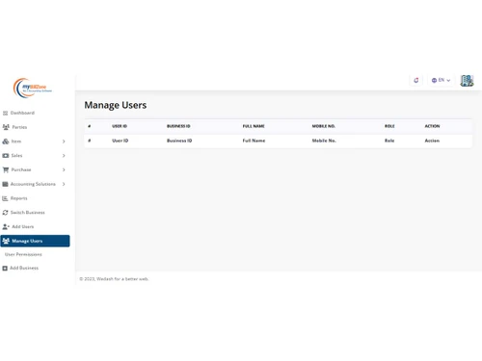
Task: Open Accounting Solutions menu label
Action: click(x=33, y=184)
